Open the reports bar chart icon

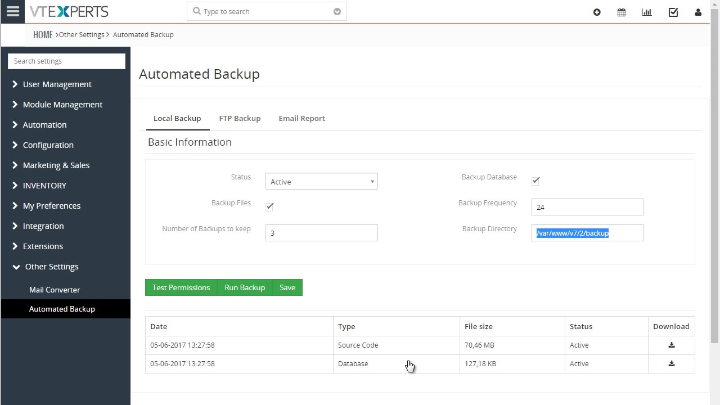coord(647,12)
